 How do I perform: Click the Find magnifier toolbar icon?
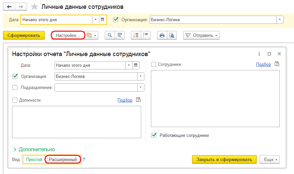coord(110,36)
